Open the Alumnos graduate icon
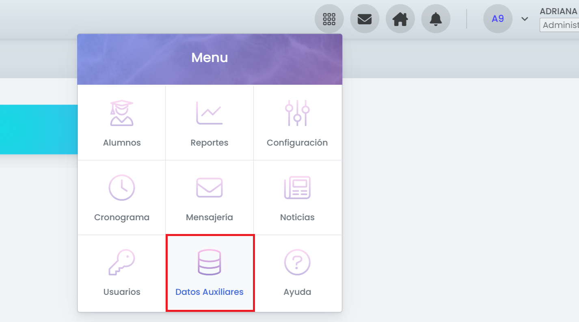 (x=122, y=113)
